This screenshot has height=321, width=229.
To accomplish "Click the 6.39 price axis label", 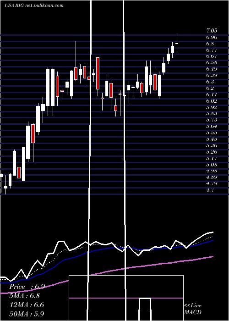I will click(x=212, y=75).
